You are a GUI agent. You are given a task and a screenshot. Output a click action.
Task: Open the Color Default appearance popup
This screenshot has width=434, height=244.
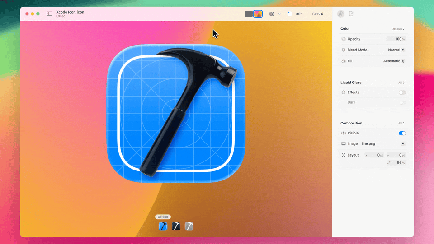398,29
